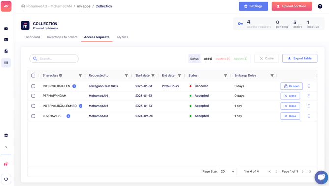Viewport: 329px width, 186px height.
Task: Go to the next page arrow
Action: click(303, 172)
